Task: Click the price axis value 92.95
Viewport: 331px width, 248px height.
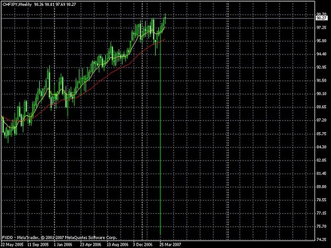Action: pos(321,68)
